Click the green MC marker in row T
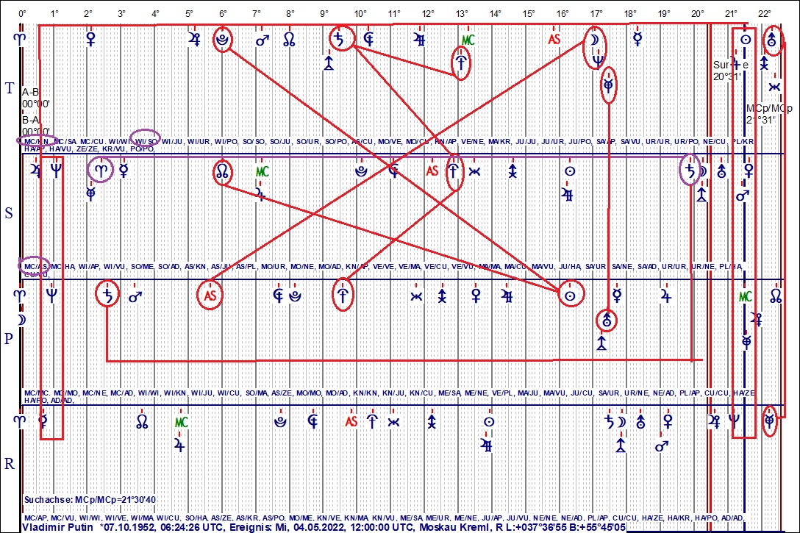Image resolution: width=800 pixels, height=533 pixels. point(468,40)
